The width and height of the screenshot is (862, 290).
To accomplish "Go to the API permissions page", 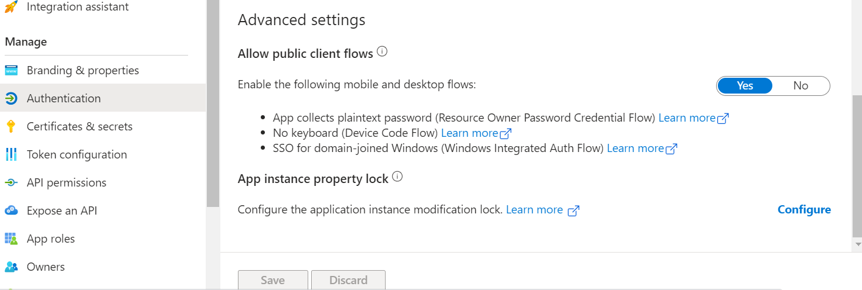I will coord(66,183).
